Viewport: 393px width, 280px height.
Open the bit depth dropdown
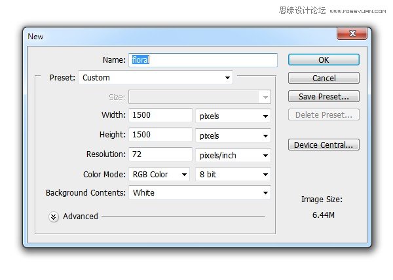click(x=233, y=174)
